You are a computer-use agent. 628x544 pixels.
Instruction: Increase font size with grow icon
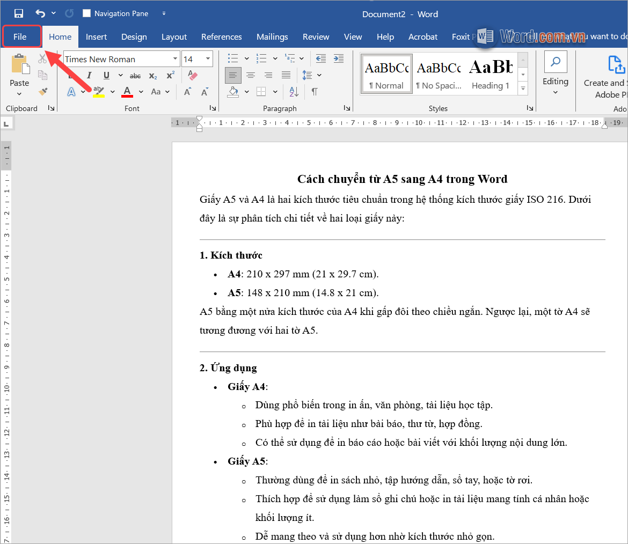[187, 92]
